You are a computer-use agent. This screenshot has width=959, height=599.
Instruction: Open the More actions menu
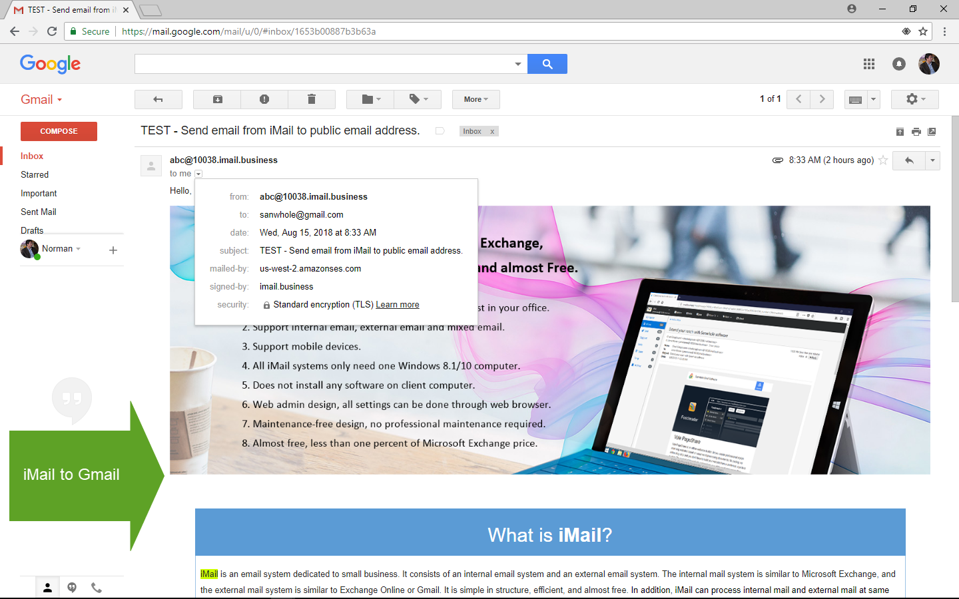click(x=476, y=99)
